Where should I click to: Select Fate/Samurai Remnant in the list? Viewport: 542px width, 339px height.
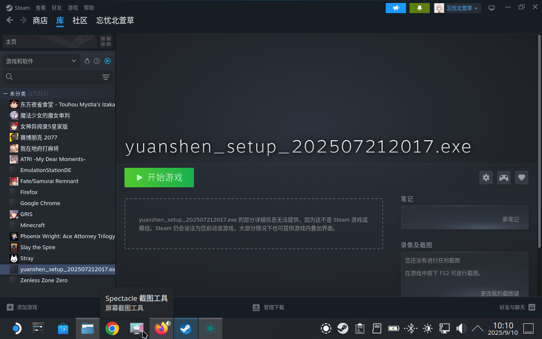pyautogui.click(x=58, y=181)
